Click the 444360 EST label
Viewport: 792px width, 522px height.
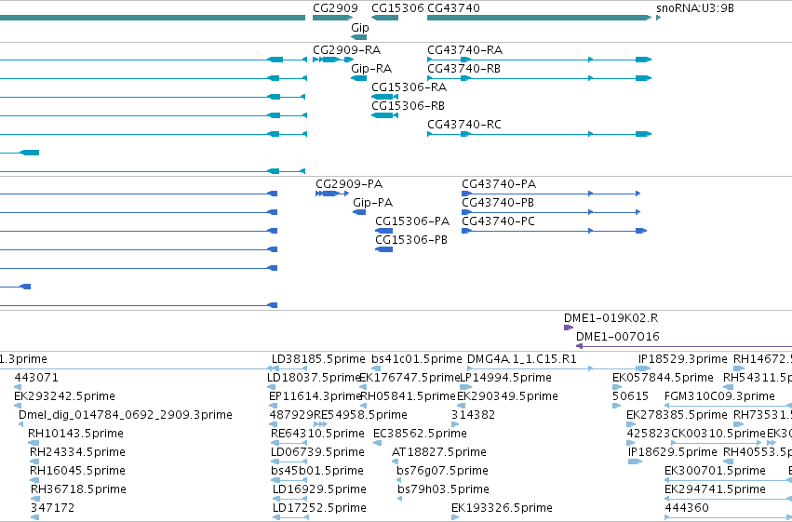(x=687, y=508)
